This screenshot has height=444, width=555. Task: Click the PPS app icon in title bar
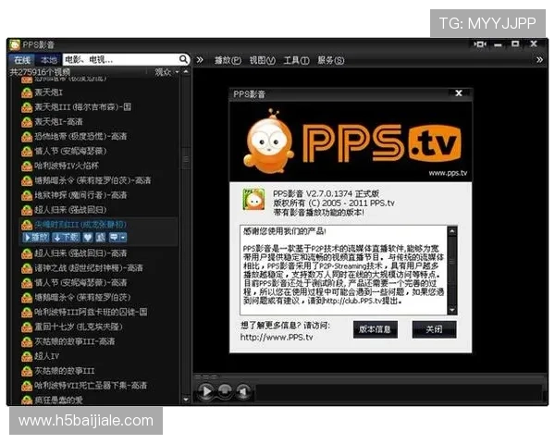(15, 44)
